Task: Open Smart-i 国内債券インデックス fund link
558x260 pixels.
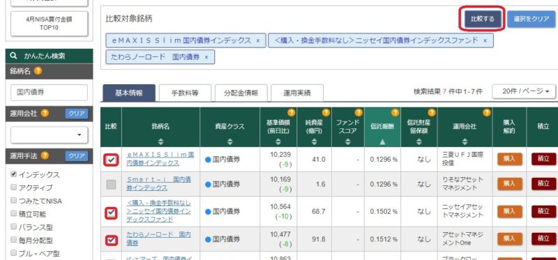Action: click(159, 183)
